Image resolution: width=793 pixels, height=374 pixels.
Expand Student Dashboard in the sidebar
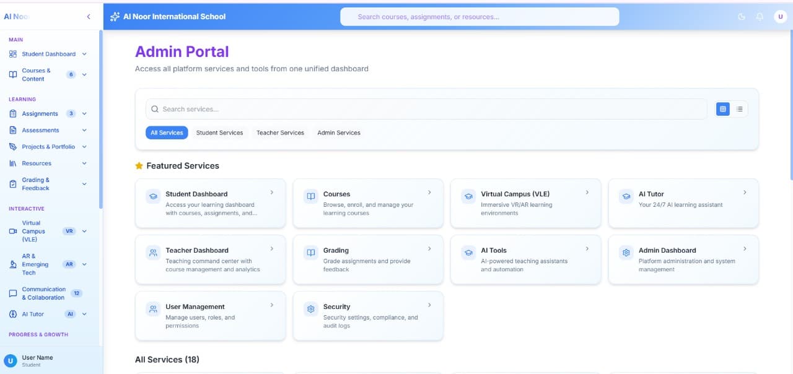[84, 54]
